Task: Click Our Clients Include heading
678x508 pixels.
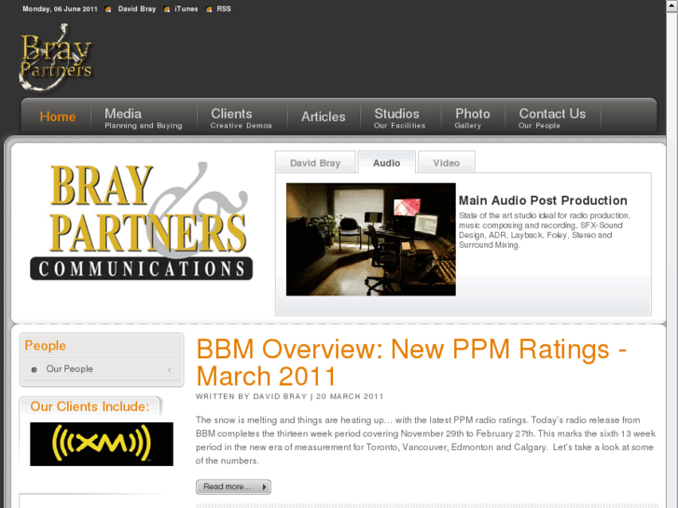Action: click(90, 406)
